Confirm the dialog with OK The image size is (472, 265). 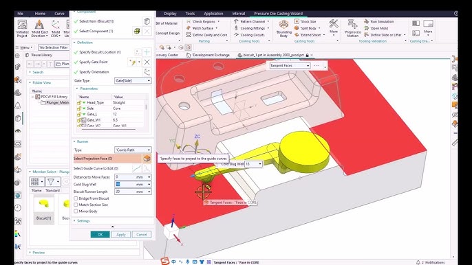(100, 234)
